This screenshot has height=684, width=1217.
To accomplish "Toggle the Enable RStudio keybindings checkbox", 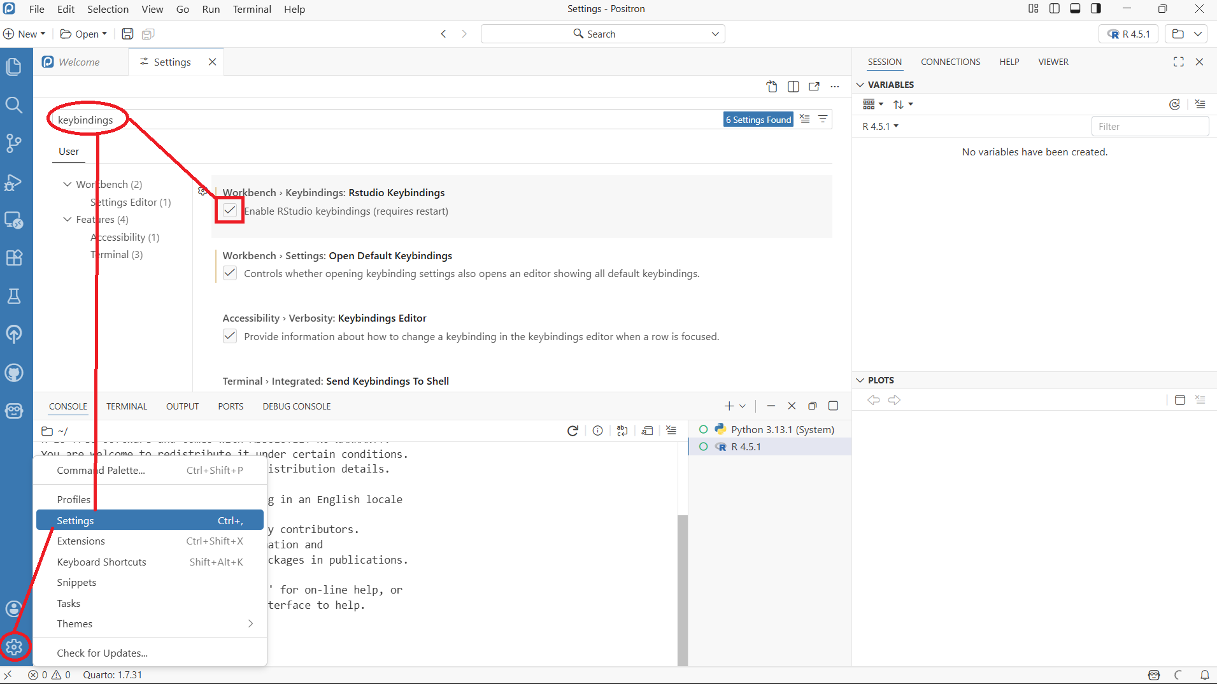I will [x=230, y=211].
